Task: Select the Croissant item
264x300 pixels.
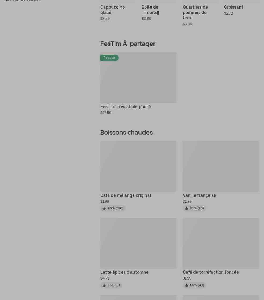Action: [233, 7]
